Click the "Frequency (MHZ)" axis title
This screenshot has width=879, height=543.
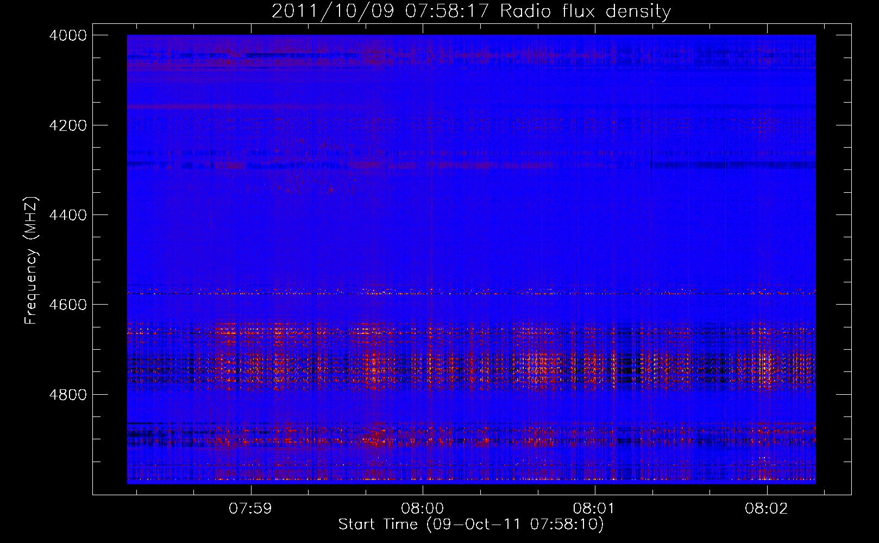(32, 261)
